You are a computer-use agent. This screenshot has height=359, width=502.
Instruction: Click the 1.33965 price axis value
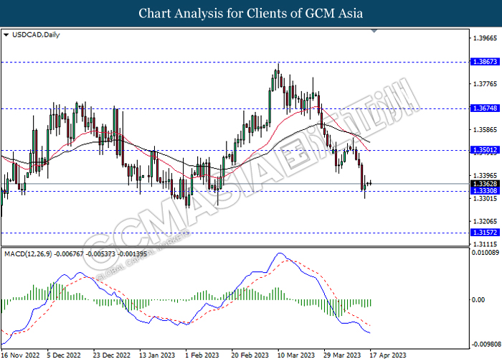click(485, 176)
